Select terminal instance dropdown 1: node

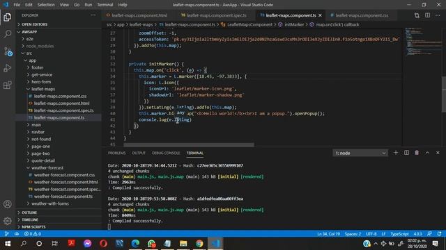[360, 153]
